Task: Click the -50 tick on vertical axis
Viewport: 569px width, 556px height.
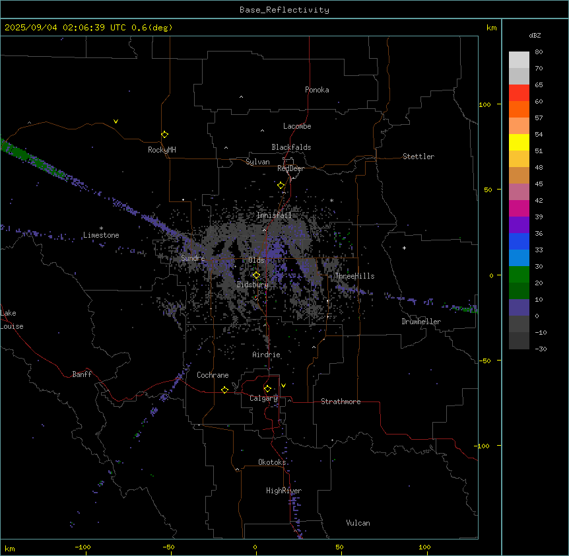Action: pyautogui.click(x=485, y=361)
